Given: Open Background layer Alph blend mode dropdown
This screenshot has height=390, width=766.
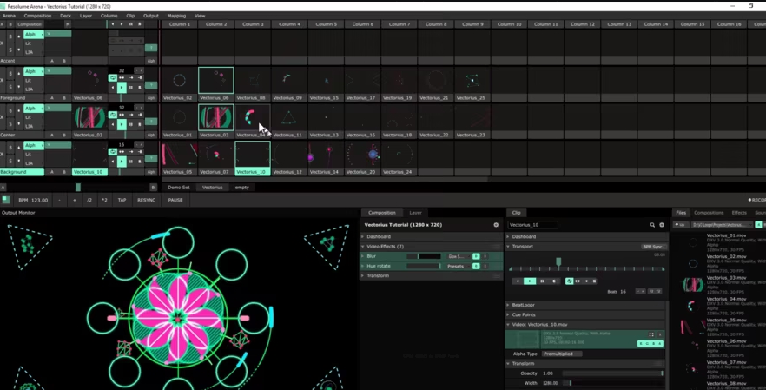Looking at the screenshot, I should 34,146.
